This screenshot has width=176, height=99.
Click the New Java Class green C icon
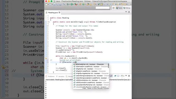(x=83, y=4)
